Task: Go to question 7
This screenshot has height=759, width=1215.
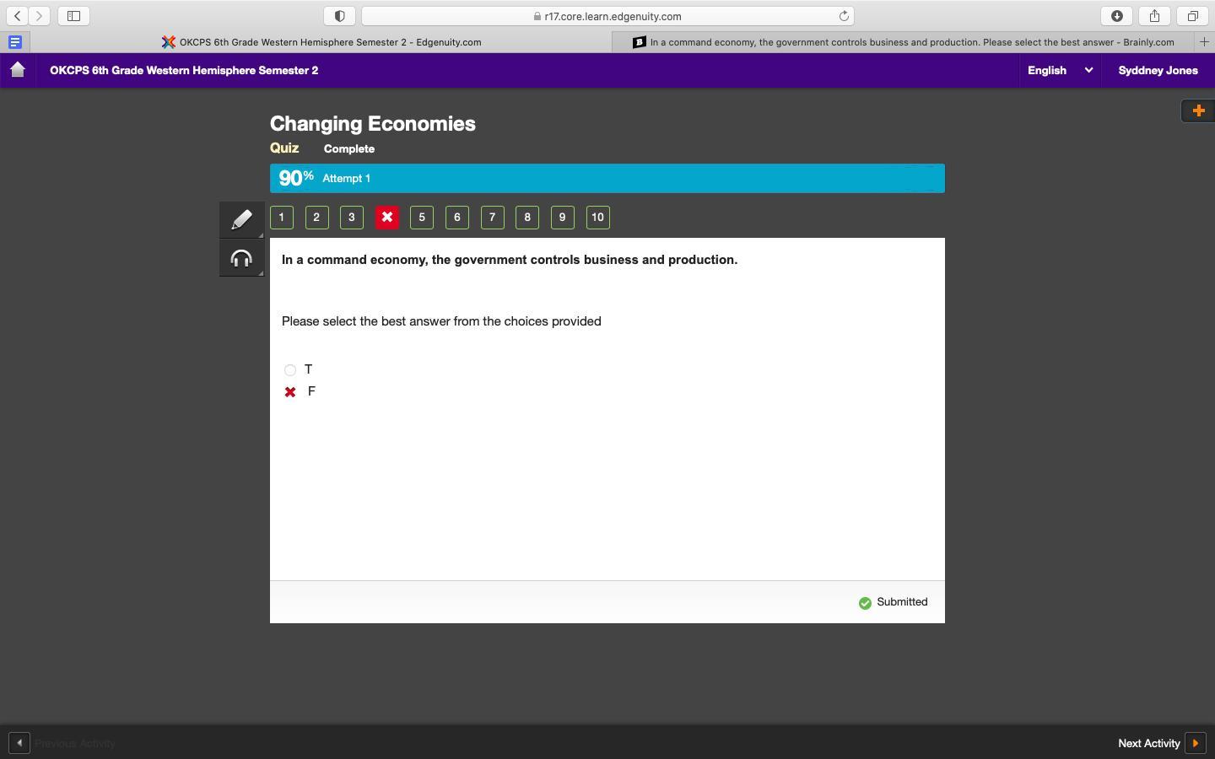Action: click(x=492, y=218)
